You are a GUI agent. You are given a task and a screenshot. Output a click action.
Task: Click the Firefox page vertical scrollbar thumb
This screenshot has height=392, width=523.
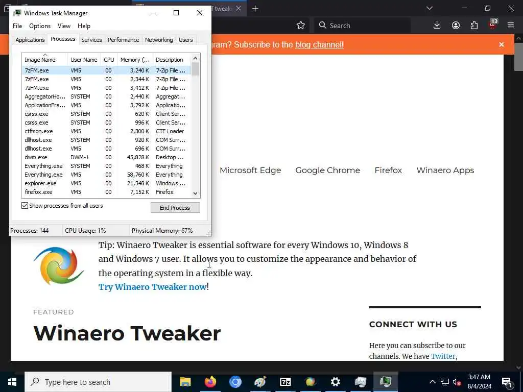point(518,56)
